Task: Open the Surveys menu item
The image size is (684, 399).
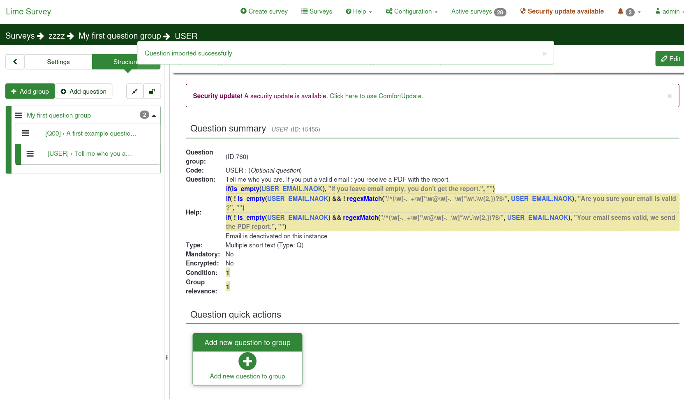Action: pos(317,12)
